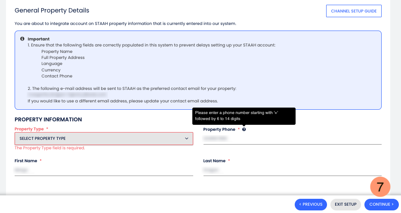Proceed with the Continue button
401x213 pixels.
point(381,204)
